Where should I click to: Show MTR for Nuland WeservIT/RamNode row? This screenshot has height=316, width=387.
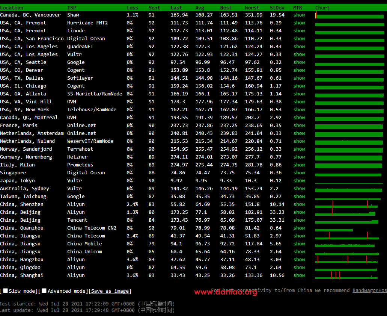pos(299,141)
